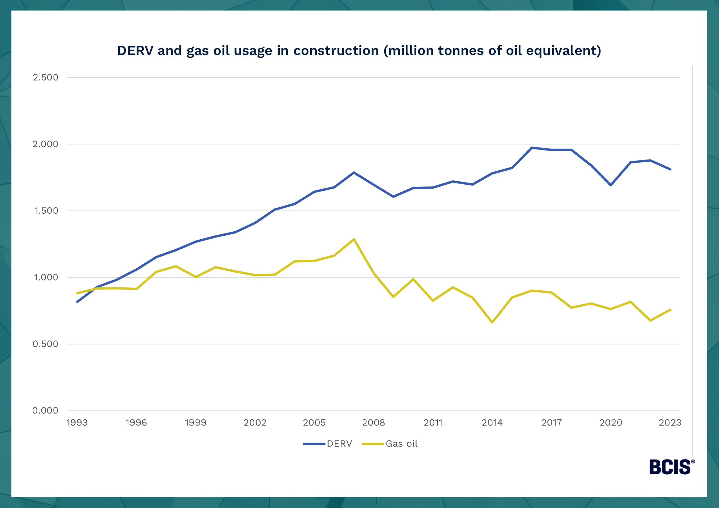
Task: Click the Gas oil low point at 2014
Action: [x=492, y=322]
